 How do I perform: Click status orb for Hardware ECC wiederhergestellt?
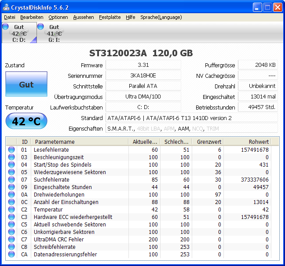[x=11, y=217]
